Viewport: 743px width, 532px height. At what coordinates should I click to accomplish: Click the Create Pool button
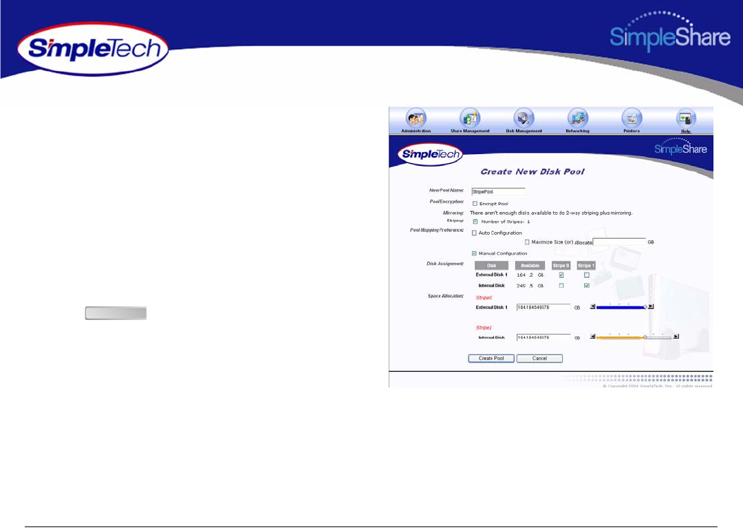[x=491, y=359]
